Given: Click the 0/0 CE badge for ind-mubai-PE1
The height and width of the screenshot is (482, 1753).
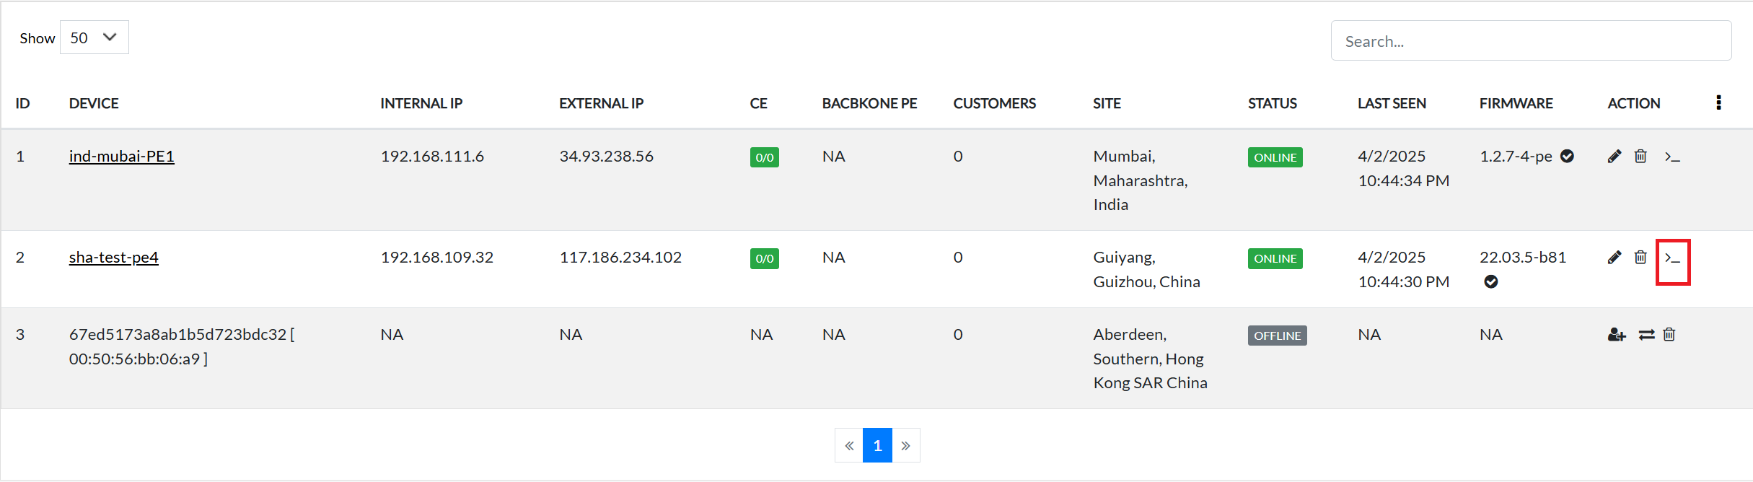Looking at the screenshot, I should pos(764,157).
